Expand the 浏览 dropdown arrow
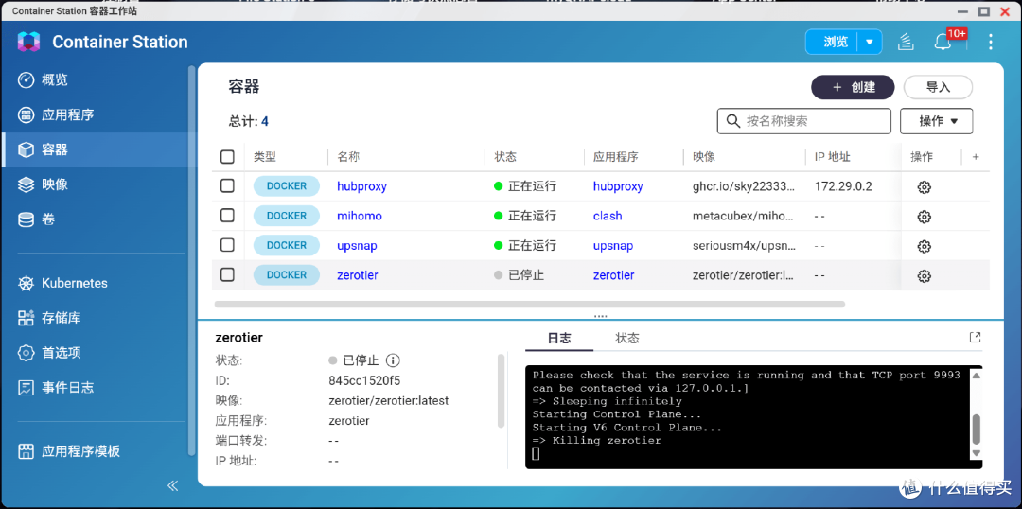The width and height of the screenshot is (1022, 509). coord(870,43)
